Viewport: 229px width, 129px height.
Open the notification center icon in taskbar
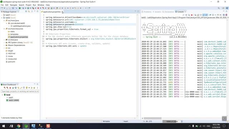pyautogui.click(x=224, y=126)
